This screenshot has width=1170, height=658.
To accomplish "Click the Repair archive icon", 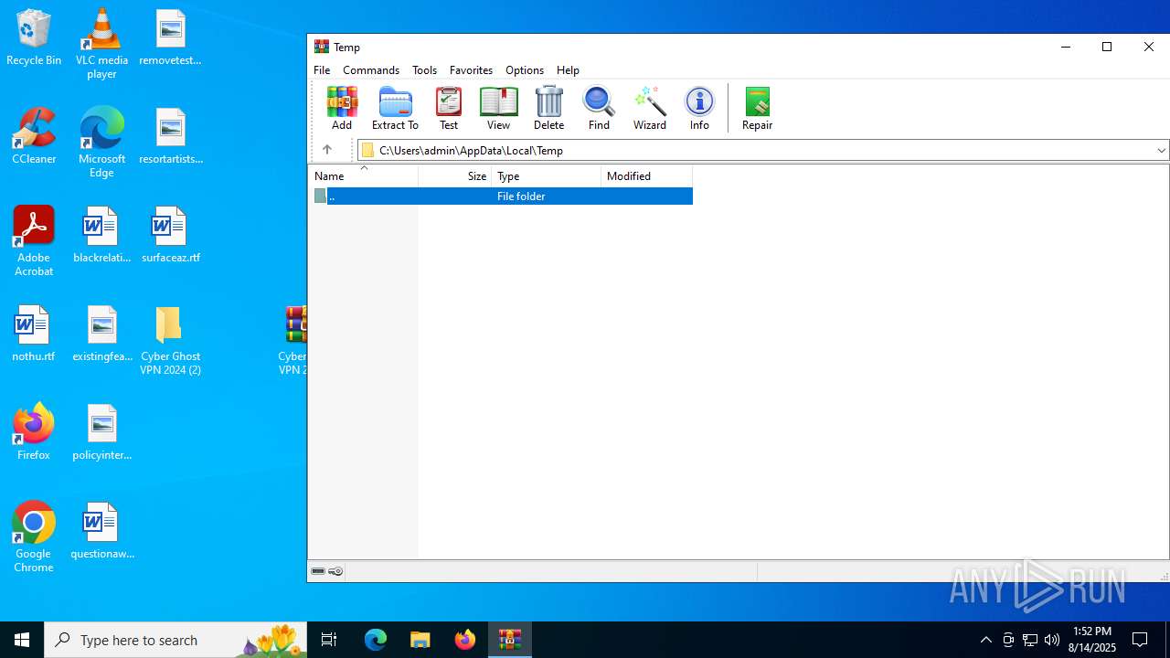I will 757,108.
